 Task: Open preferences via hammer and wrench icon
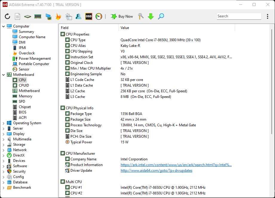point(141,16)
